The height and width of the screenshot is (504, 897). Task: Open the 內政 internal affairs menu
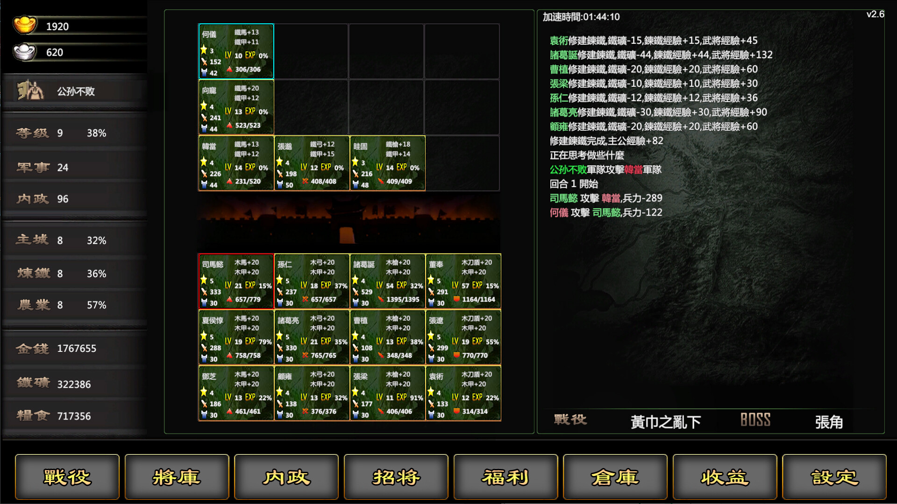(x=286, y=477)
